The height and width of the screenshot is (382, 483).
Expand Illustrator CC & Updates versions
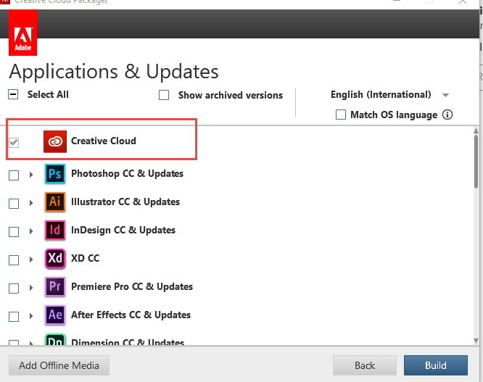pyautogui.click(x=31, y=203)
